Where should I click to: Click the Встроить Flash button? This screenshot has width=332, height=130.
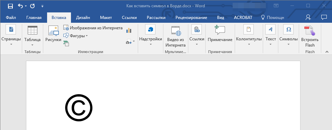point(310,36)
